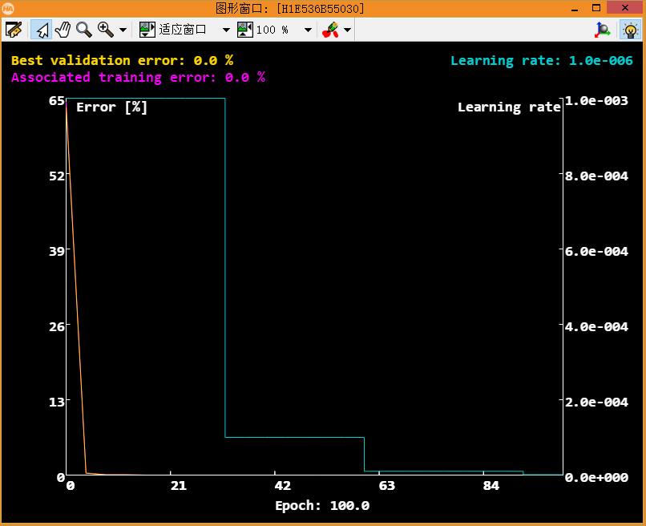Image resolution: width=646 pixels, height=526 pixels.
Task: Click the 100 % zoom value
Action: tap(272, 30)
